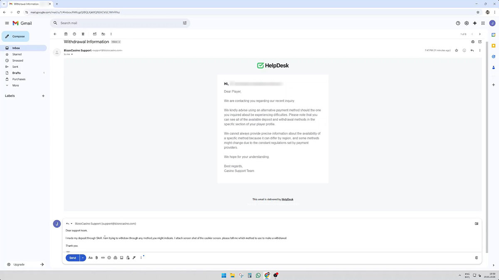Expand More in the left sidebar
The width and height of the screenshot is (499, 280).
(15, 85)
